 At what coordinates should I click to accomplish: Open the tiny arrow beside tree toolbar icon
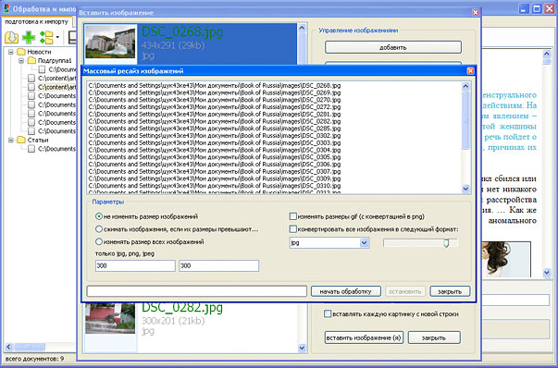coord(57,37)
